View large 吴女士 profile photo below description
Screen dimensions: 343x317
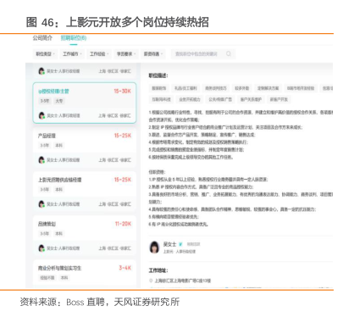pyautogui.click(x=154, y=247)
